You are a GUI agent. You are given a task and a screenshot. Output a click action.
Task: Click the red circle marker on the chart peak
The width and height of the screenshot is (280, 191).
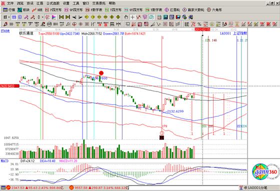point(101,73)
